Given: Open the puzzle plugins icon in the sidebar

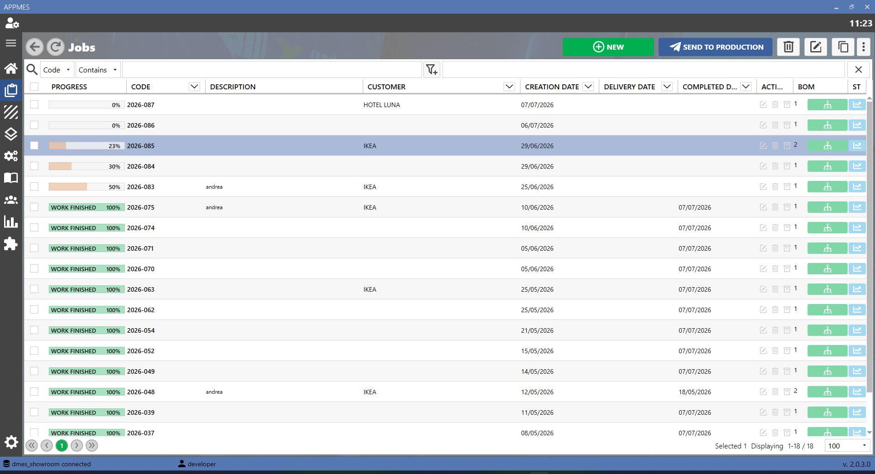Looking at the screenshot, I should point(11,243).
